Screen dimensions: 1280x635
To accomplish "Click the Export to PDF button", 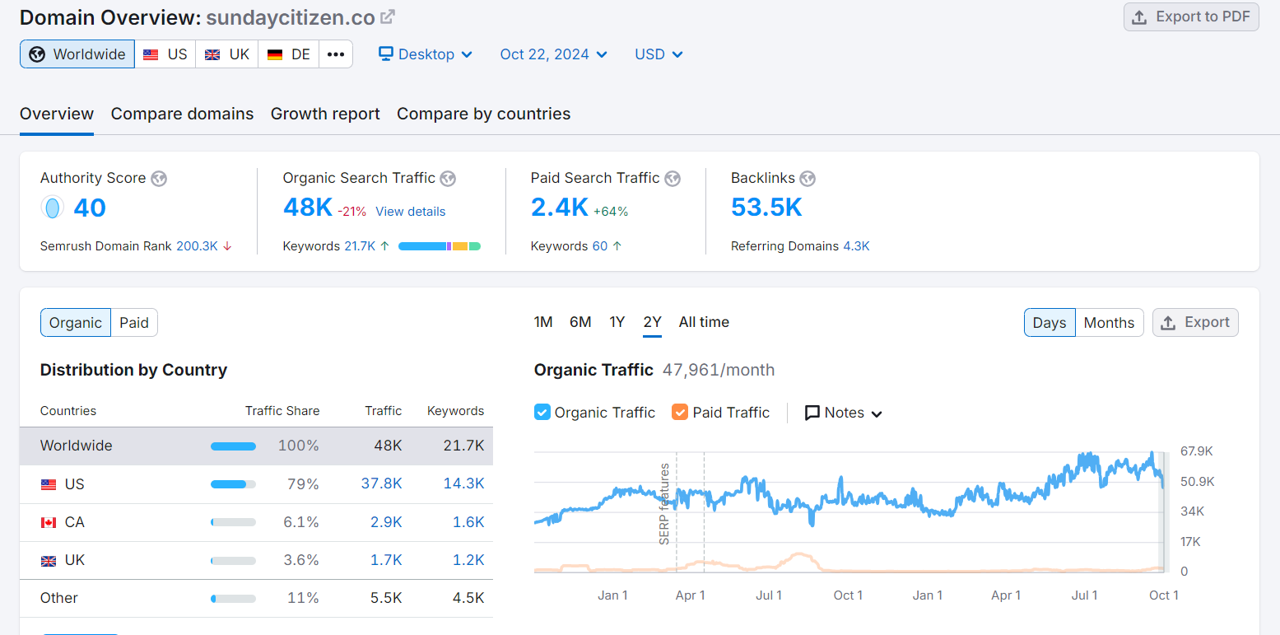I will pos(1191,16).
